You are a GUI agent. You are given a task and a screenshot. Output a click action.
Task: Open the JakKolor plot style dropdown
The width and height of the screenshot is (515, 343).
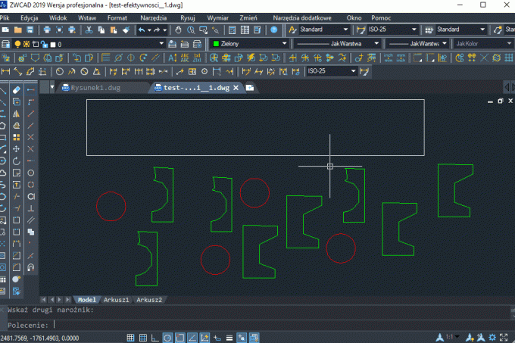point(509,44)
